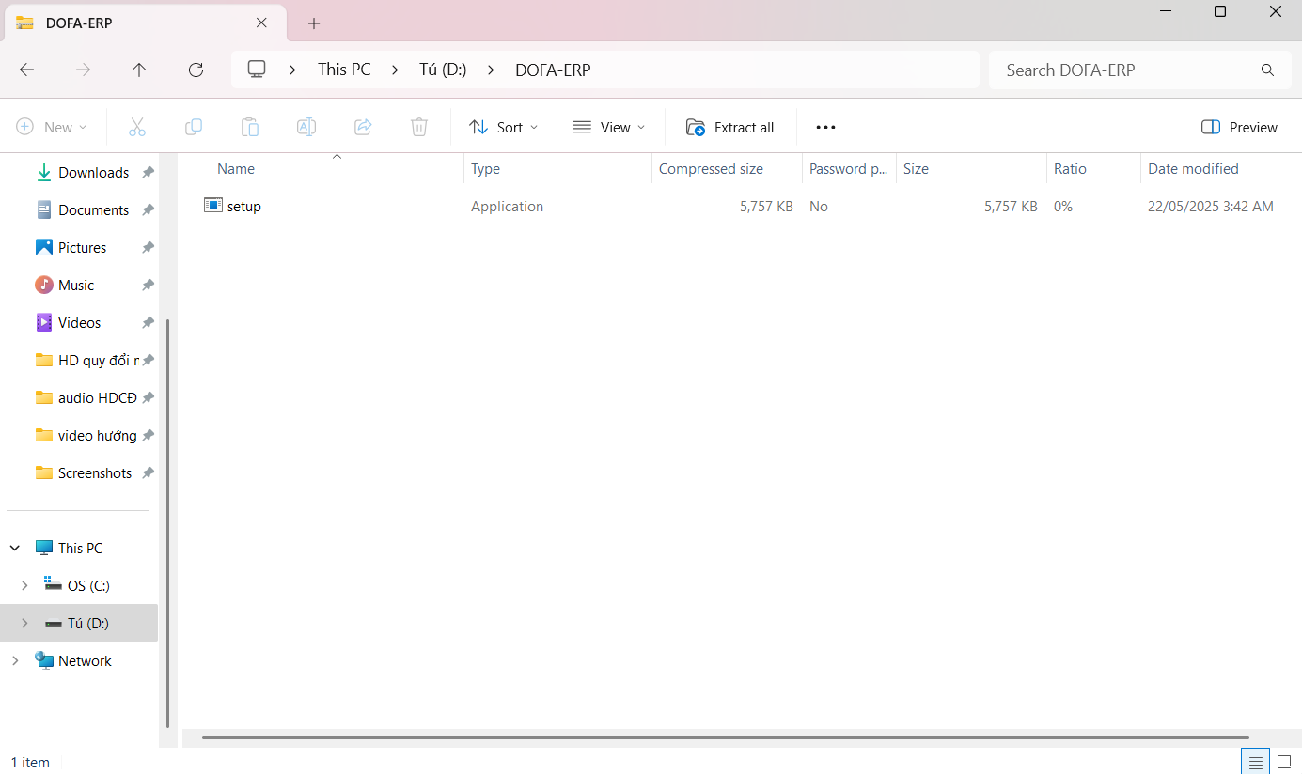Click pin icon next to Pictures
Screen dimensions: 1302x774
coord(148,248)
